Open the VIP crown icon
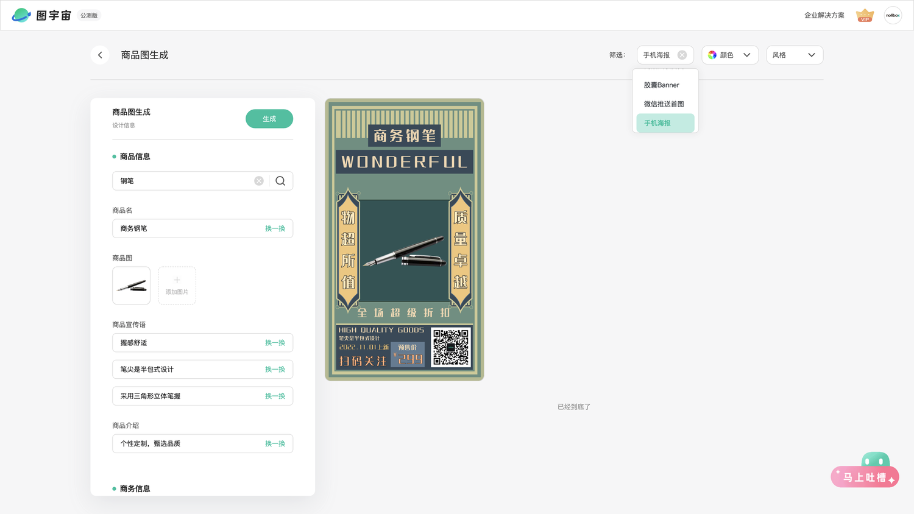The width and height of the screenshot is (914, 514). 865,15
